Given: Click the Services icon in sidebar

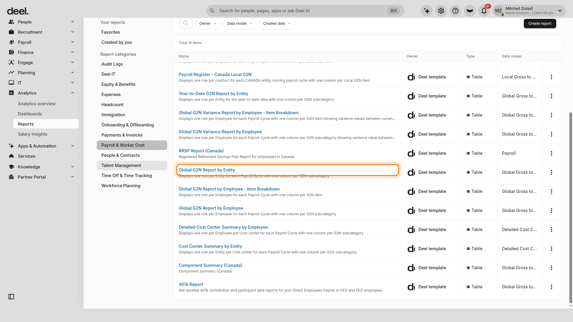Looking at the screenshot, I should pyautogui.click(x=11, y=156).
